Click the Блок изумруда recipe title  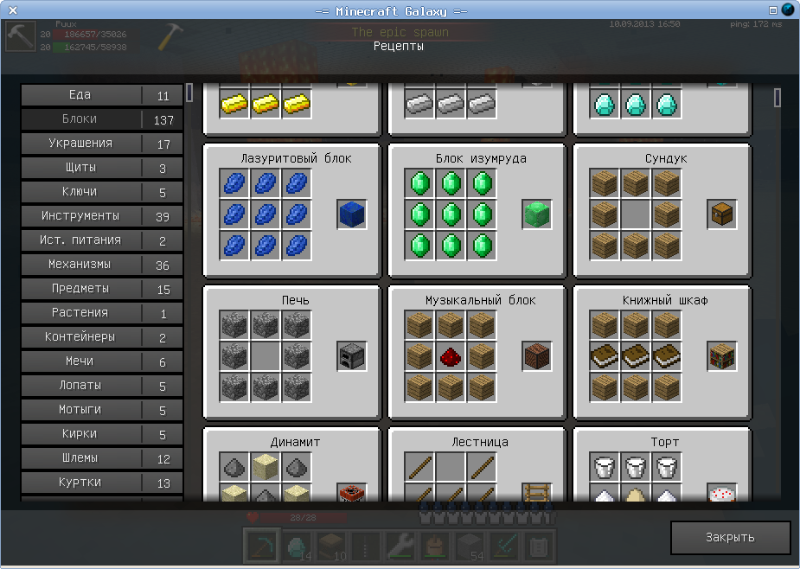coord(481,159)
